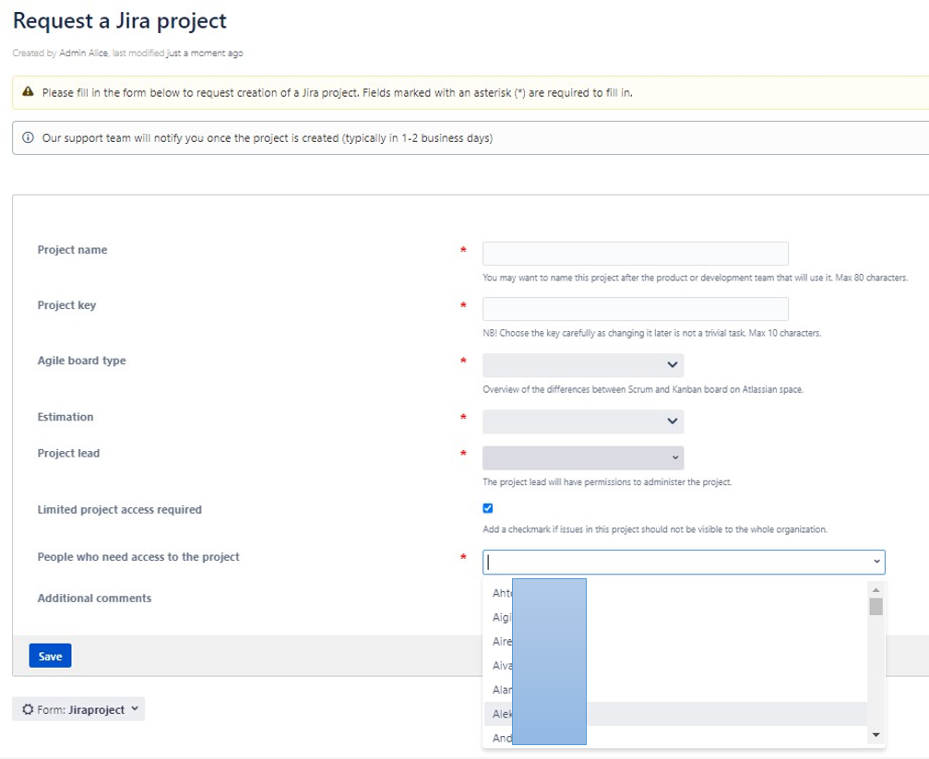Click the info icon in the notification banner

click(27, 138)
